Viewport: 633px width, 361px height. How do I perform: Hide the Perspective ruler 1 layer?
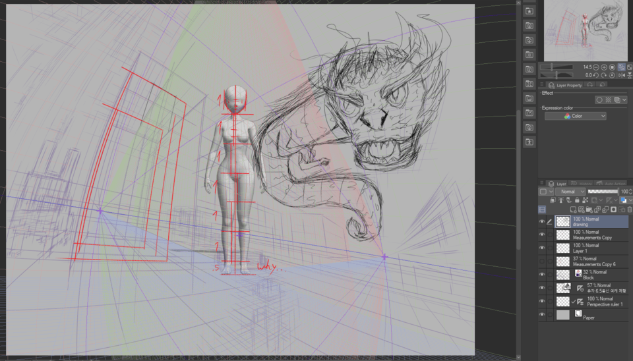click(542, 301)
